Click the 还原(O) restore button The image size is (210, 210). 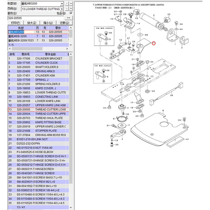64,23
